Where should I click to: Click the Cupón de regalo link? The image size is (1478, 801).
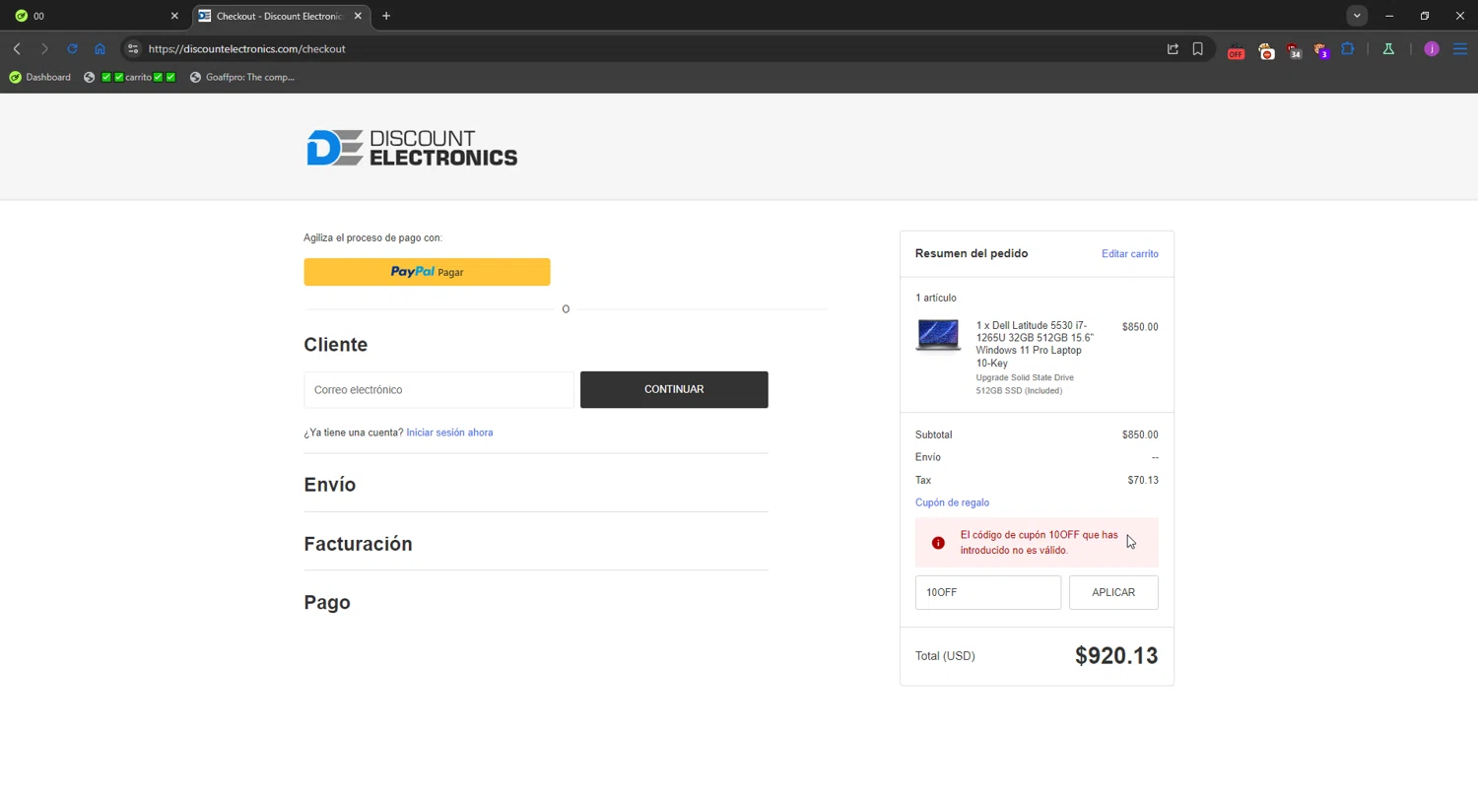(x=952, y=502)
